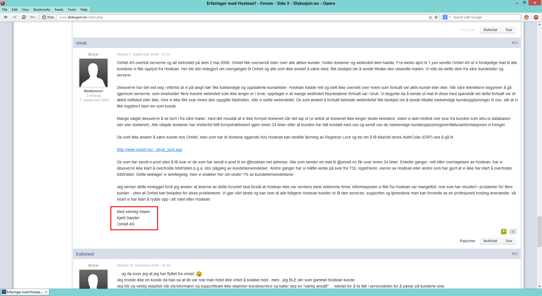Screen dimensions: 542x296
Task: Click 'Skrevet 7. september 2008 - 12:34' timestamp
Action: coord(143,54)
